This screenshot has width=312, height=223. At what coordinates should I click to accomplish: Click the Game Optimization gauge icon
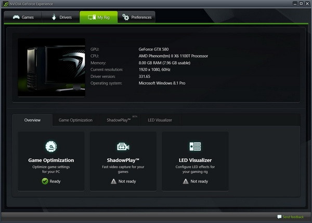pos(51,146)
